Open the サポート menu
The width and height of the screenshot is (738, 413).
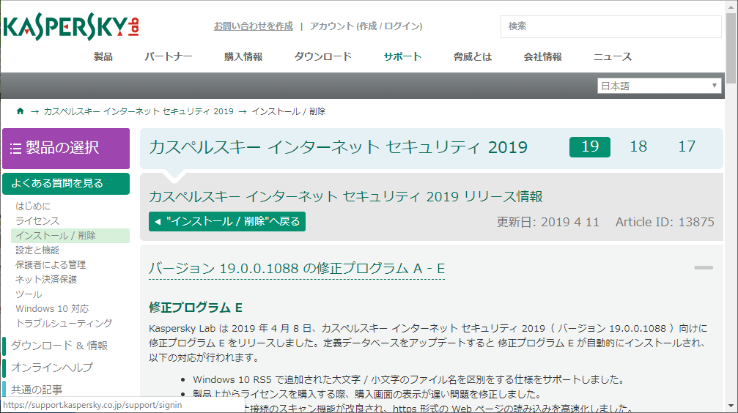[402, 57]
